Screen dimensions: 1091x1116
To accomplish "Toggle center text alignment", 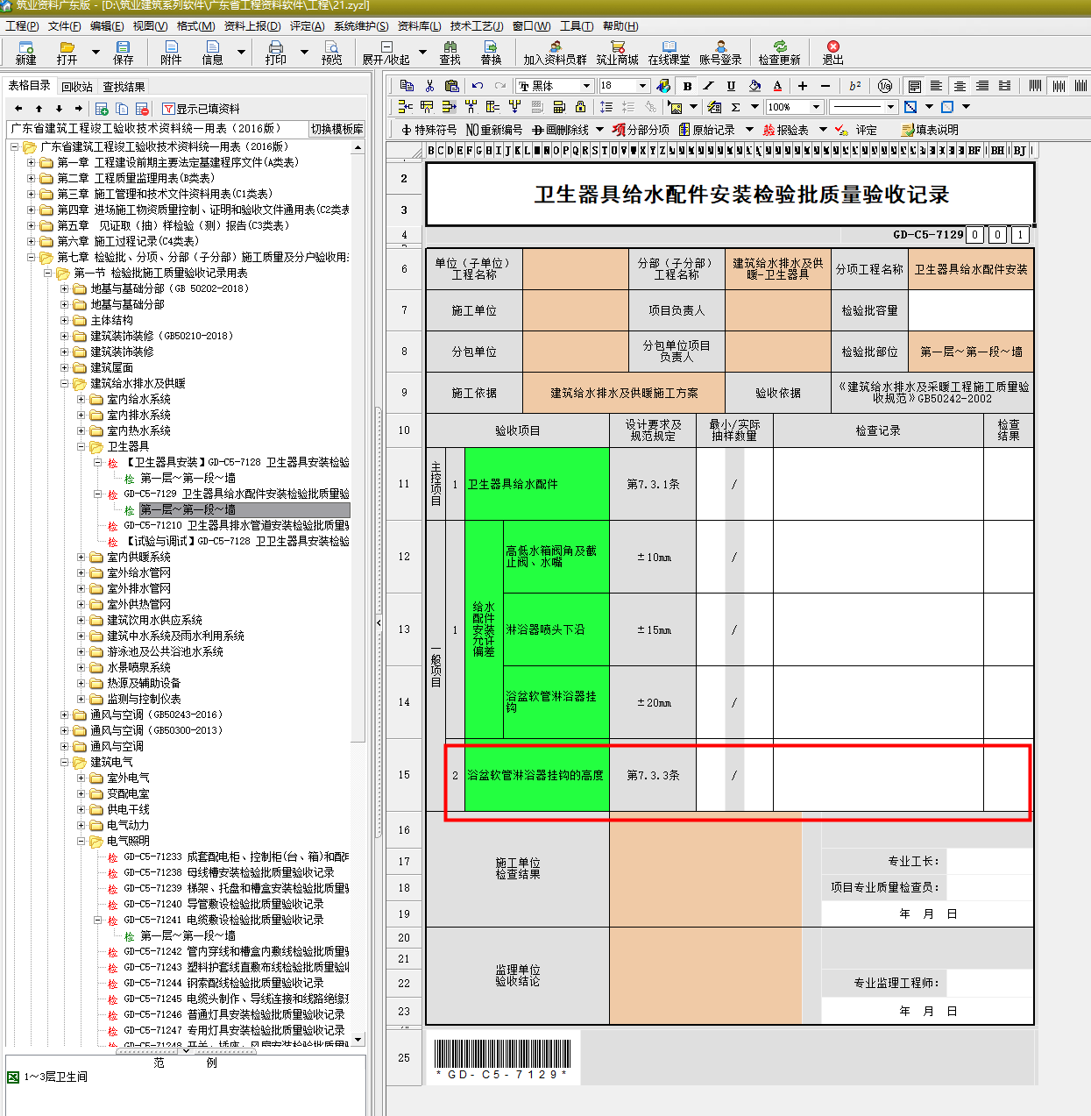I will coord(960,85).
